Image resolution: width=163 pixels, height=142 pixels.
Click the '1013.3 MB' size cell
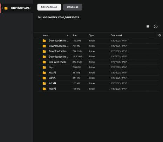click(x=77, y=57)
